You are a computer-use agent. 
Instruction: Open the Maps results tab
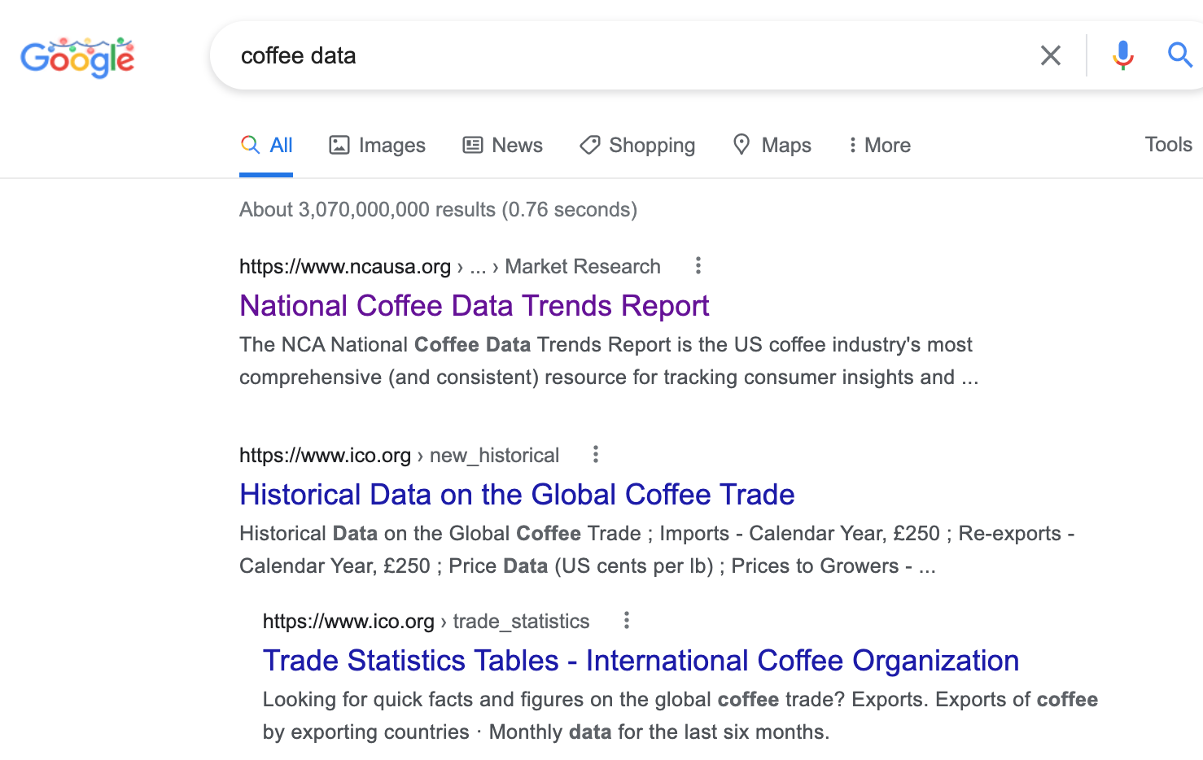772,145
